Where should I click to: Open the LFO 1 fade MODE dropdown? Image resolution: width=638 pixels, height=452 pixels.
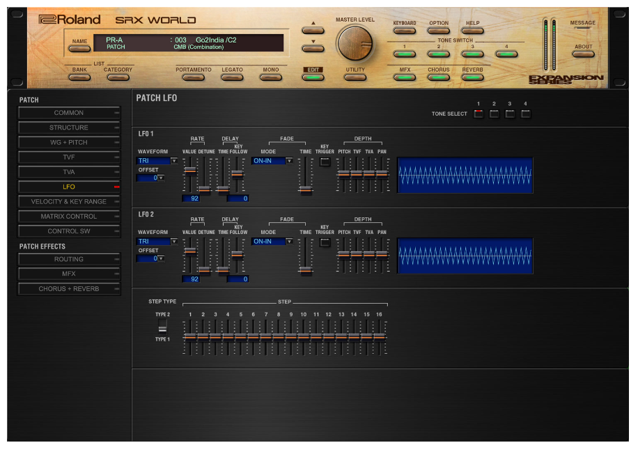(272, 161)
